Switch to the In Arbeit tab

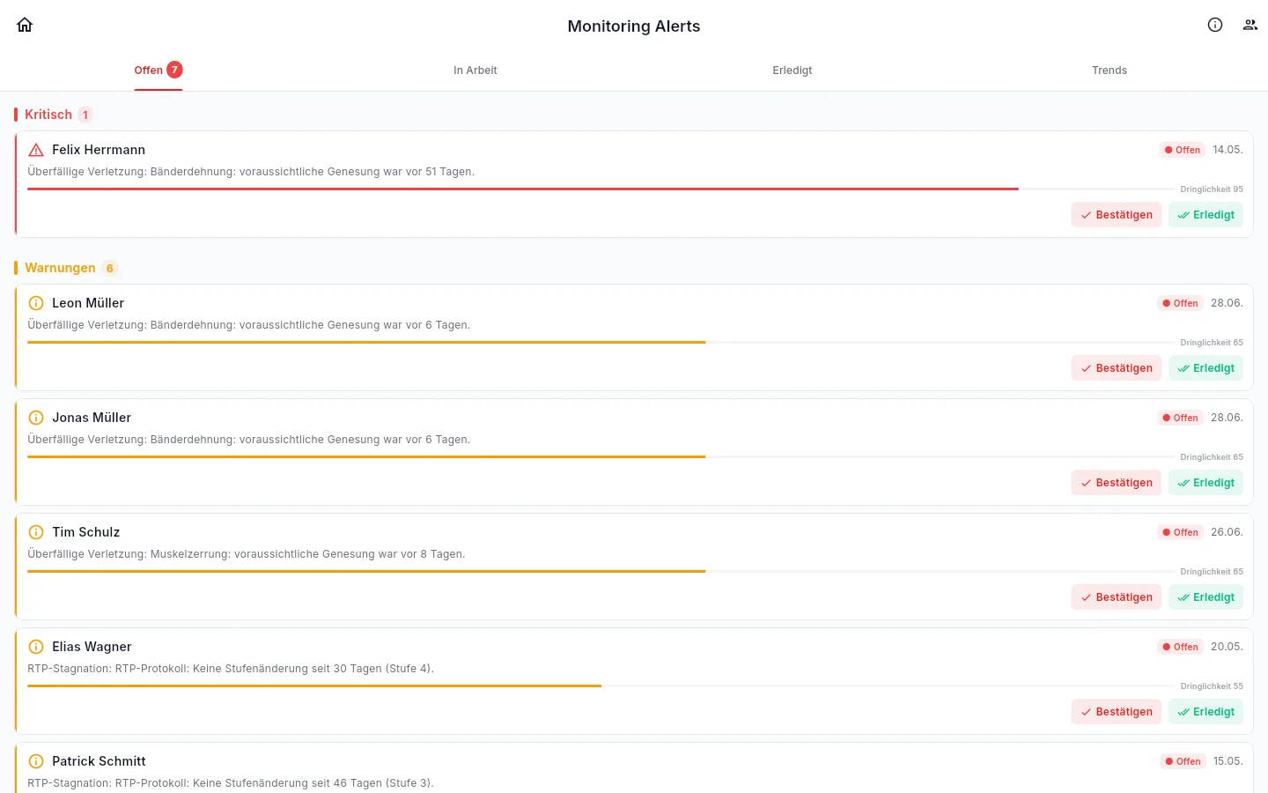click(475, 70)
